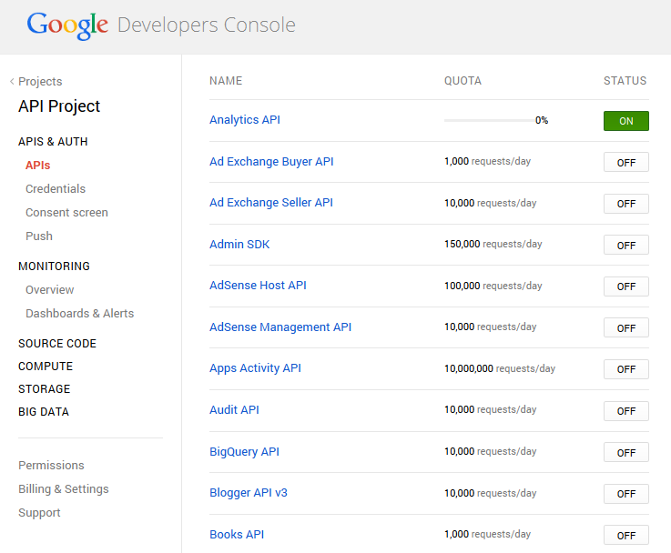Activate Apps Activity API toggle
The width and height of the screenshot is (671, 553).
(626, 369)
